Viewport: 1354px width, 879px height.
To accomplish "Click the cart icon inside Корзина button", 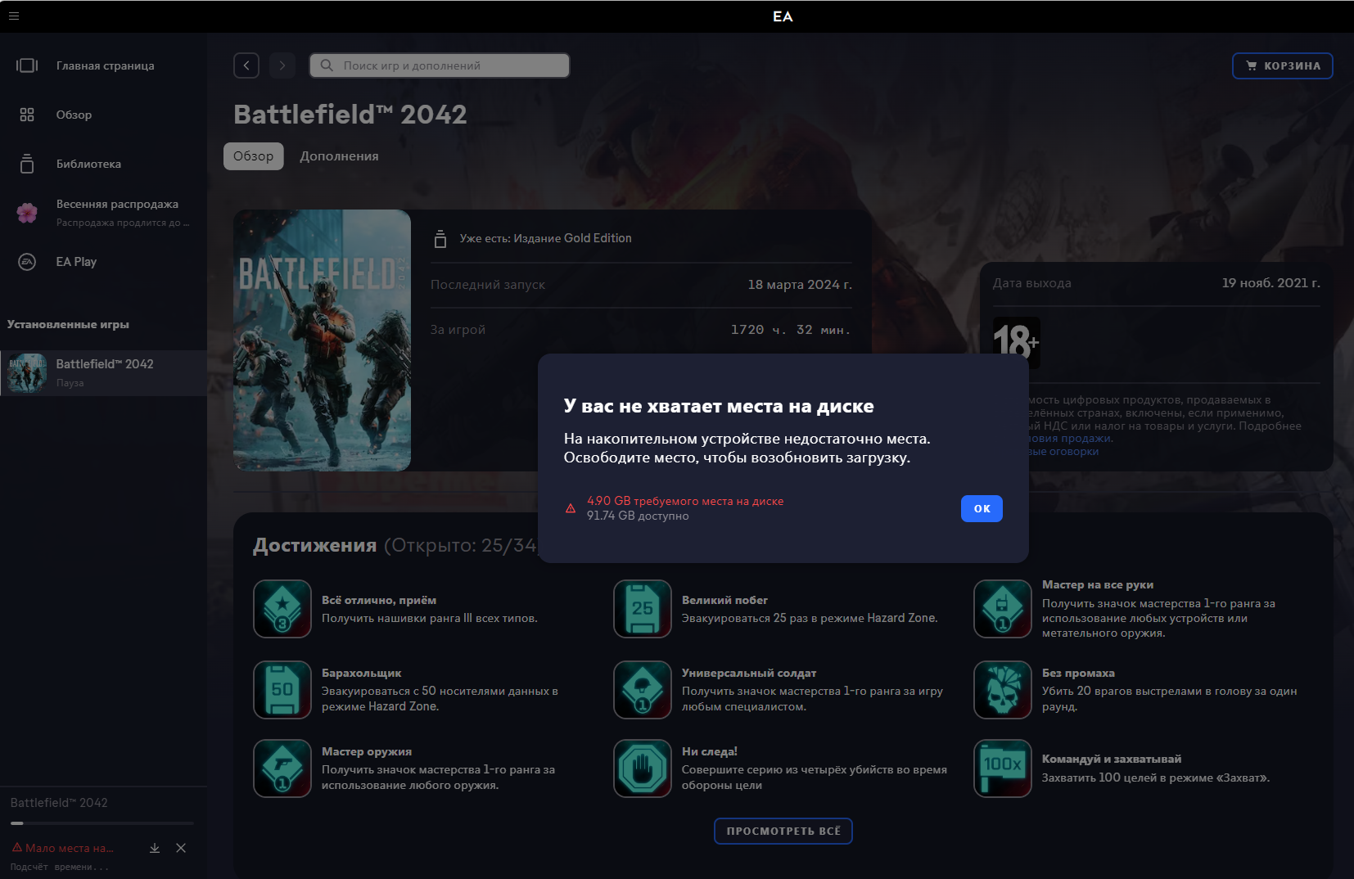I will coord(1252,65).
